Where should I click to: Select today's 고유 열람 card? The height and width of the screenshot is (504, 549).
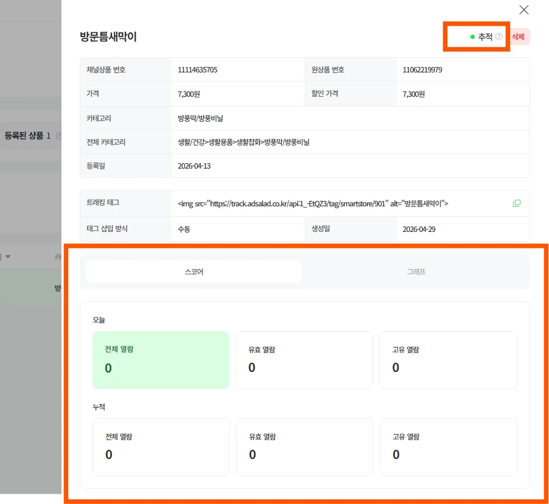(447, 360)
